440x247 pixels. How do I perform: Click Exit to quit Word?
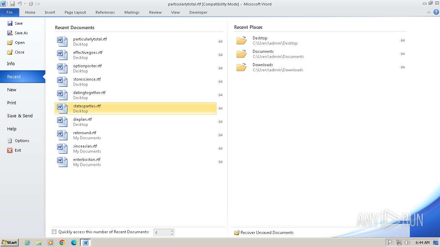(x=14, y=150)
